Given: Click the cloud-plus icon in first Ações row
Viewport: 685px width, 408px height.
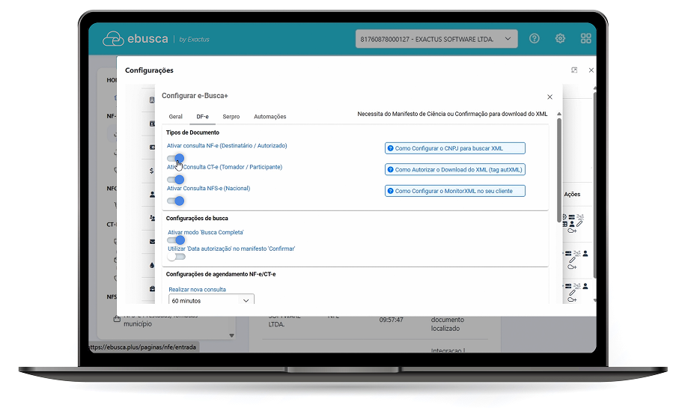Looking at the screenshot, I should (572, 231).
